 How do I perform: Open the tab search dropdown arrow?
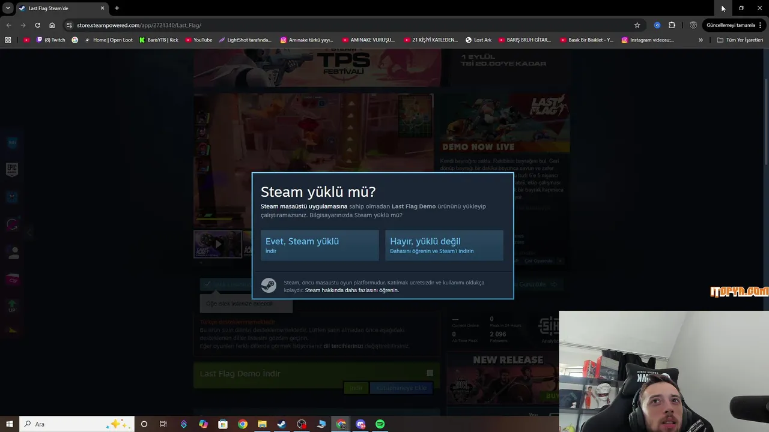pyautogui.click(x=8, y=8)
